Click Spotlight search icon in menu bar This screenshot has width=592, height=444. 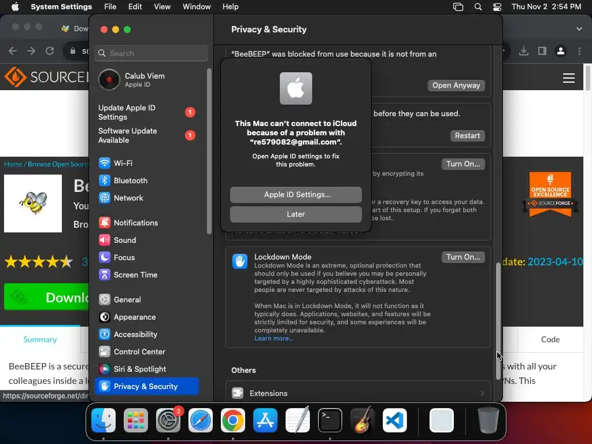tap(478, 7)
